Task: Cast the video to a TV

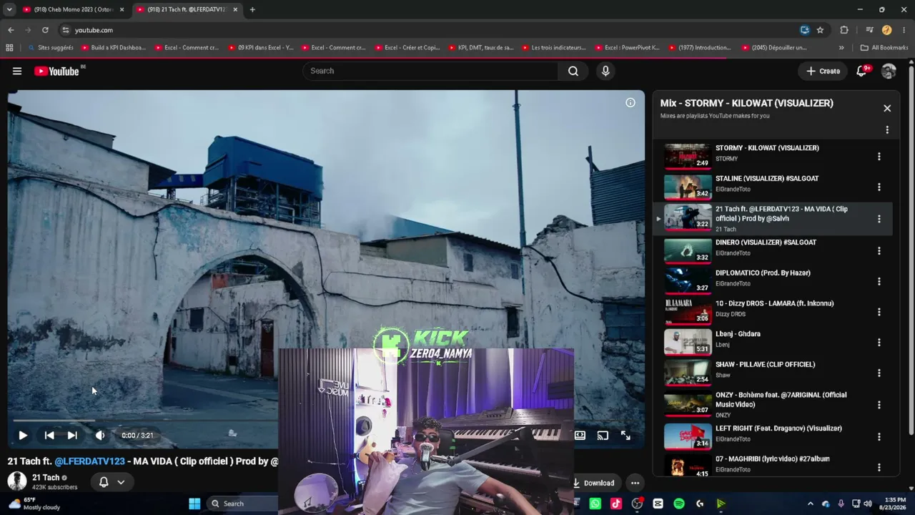Action: coord(603,435)
